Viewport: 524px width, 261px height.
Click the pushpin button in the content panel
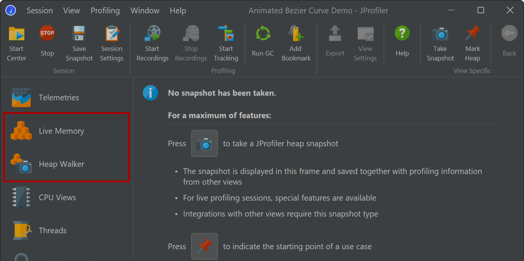204,247
